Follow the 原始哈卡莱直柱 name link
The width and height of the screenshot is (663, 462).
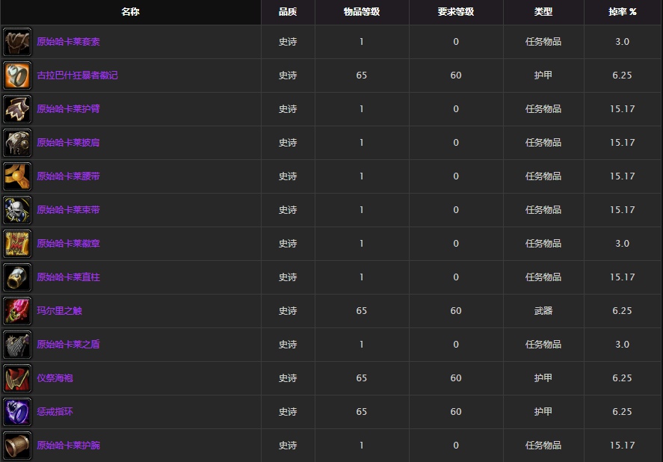coord(68,277)
